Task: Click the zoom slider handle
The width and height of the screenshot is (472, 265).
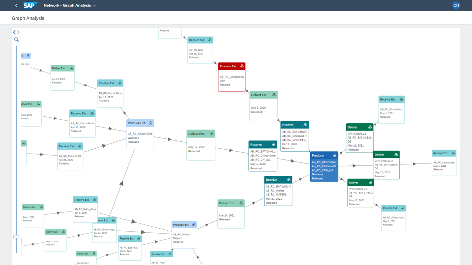Action: (x=16, y=237)
